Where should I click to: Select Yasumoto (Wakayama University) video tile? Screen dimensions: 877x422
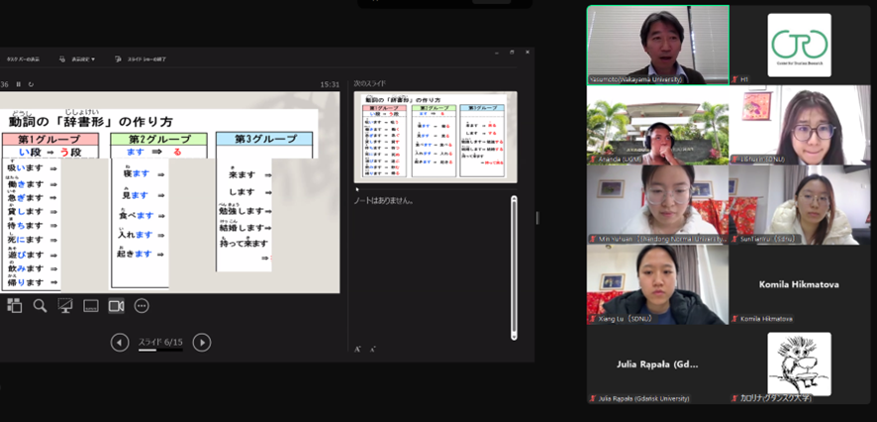pyautogui.click(x=657, y=45)
